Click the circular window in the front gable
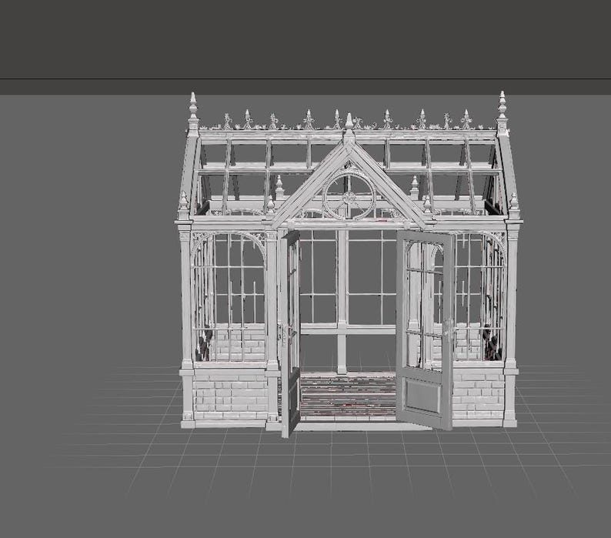This screenshot has width=611, height=538. click(349, 197)
